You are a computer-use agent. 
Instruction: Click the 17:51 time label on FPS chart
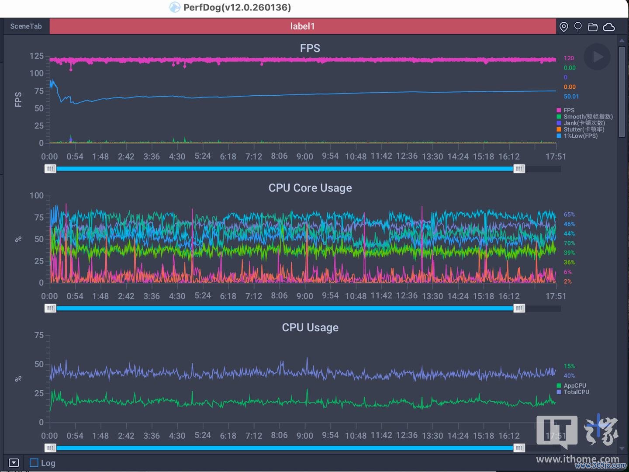click(x=556, y=156)
